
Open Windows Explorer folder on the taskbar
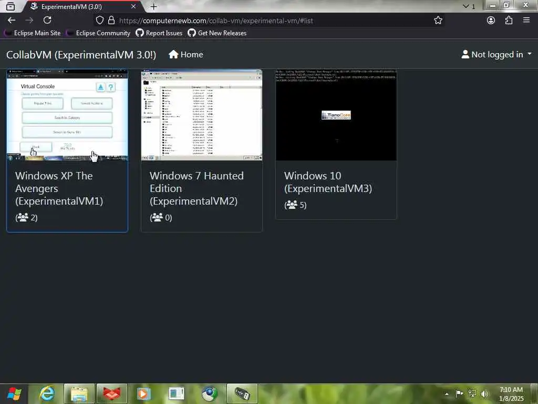pos(79,393)
